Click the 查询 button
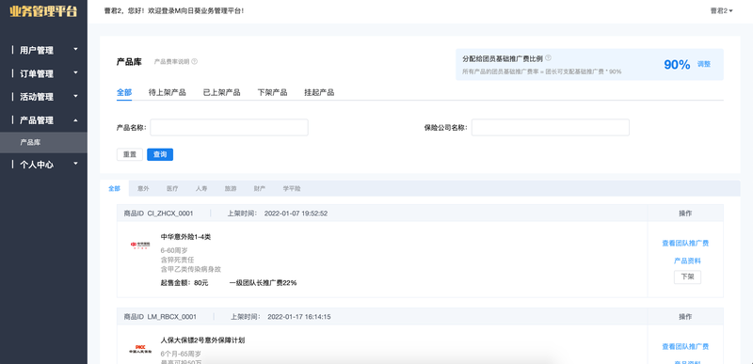This screenshot has height=364, width=753. coord(160,154)
